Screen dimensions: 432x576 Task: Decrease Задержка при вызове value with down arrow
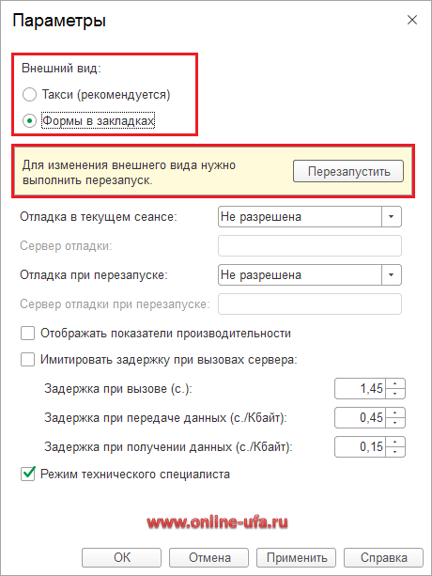[395, 394]
